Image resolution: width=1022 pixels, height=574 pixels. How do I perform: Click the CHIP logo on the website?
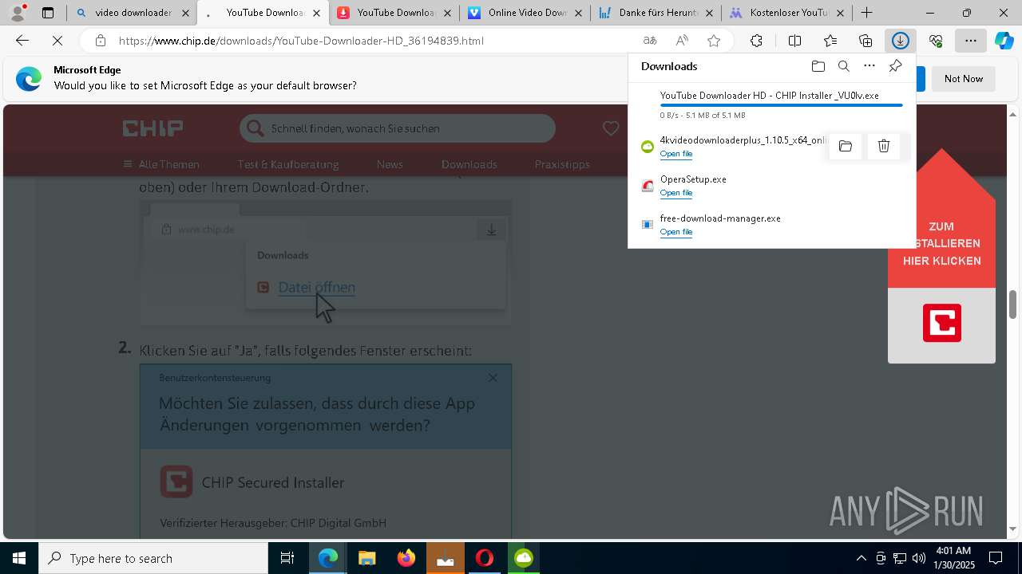pyautogui.click(x=153, y=128)
